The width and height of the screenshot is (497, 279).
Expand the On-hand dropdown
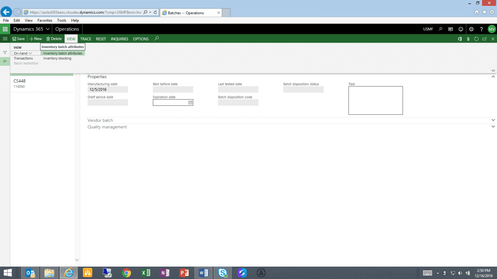23,53
